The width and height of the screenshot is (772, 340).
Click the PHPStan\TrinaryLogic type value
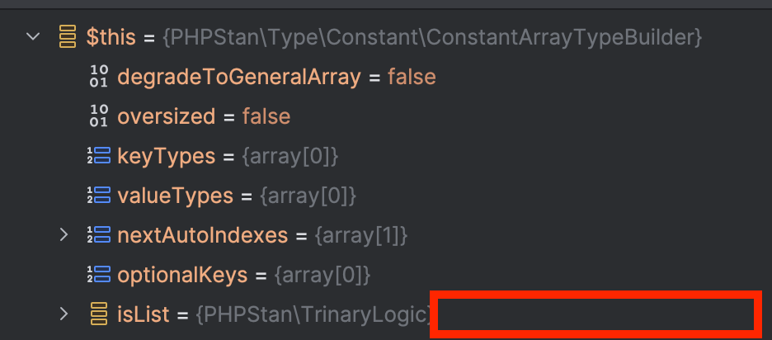[x=313, y=314]
